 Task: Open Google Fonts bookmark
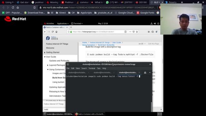[x=145, y=13]
